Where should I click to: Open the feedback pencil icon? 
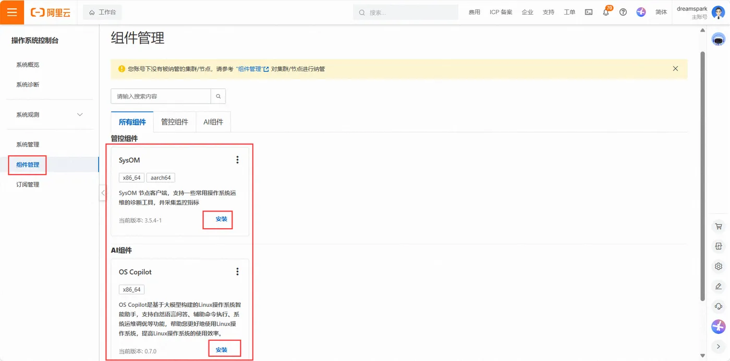click(x=719, y=287)
